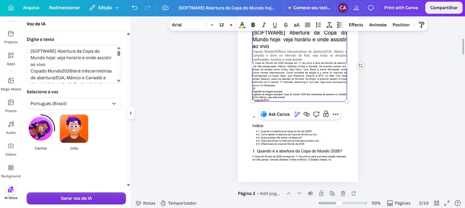Change text alignment
Image resolution: width=465 pixels, height=208 pixels.
[x=308, y=25]
